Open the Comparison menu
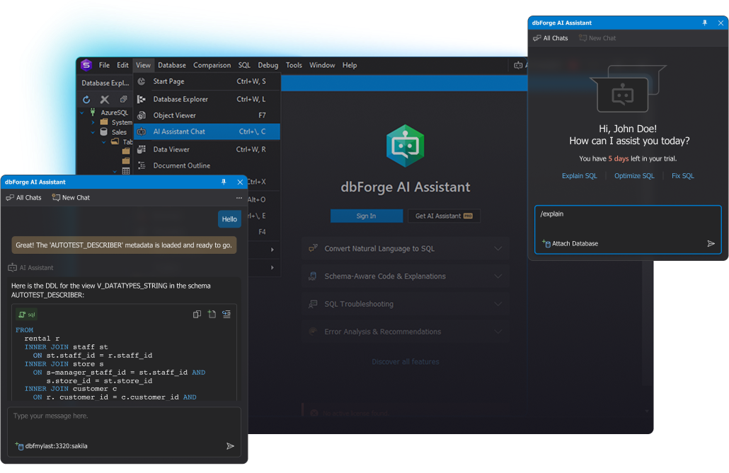The image size is (729, 473). (212, 65)
